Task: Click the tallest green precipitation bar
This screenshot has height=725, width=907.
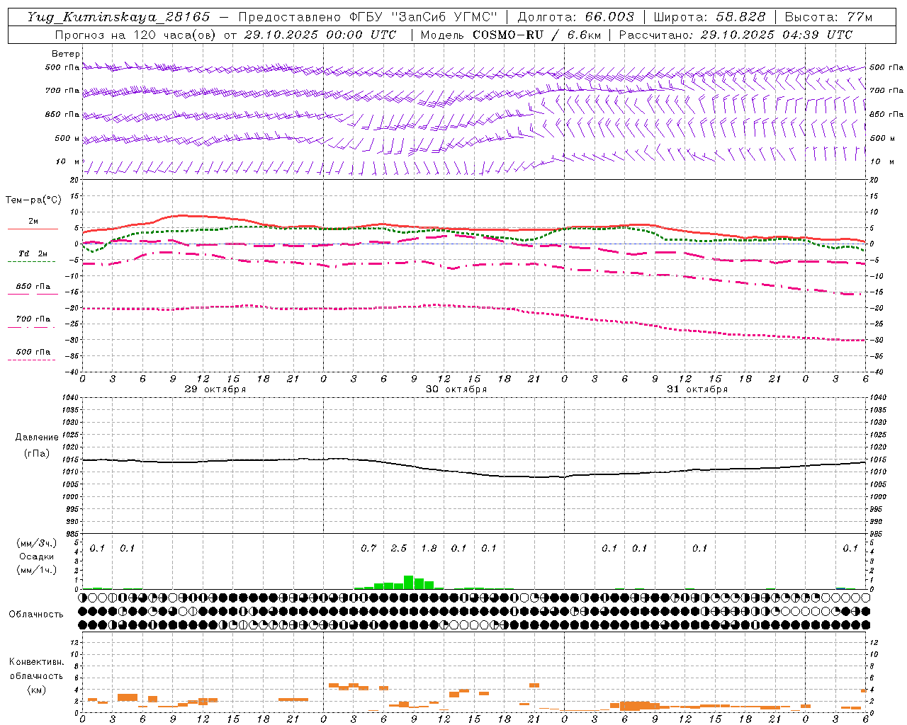Action: 408,582
